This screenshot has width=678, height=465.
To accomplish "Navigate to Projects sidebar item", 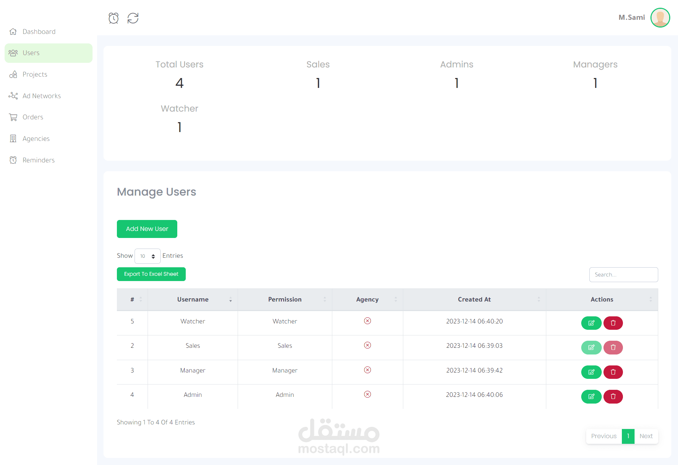I will 35,74.
